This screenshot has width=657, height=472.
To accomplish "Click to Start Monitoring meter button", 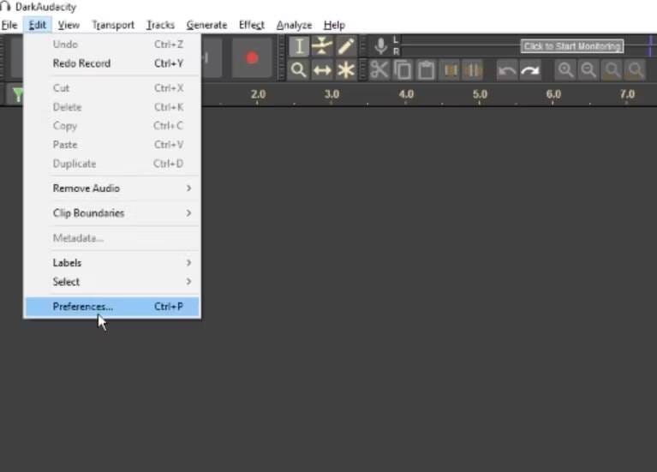I will pos(572,46).
